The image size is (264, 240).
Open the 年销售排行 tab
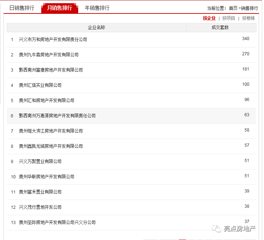(97, 8)
